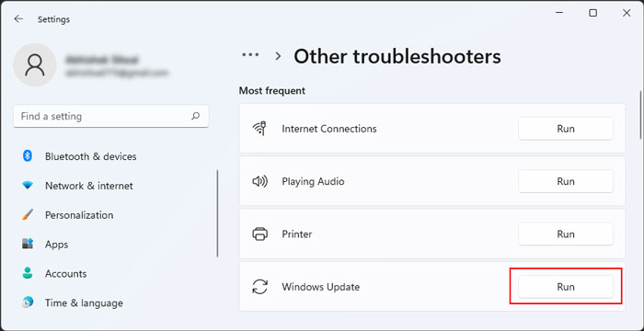Click the Printer label text
644x331 pixels.
coord(297,234)
